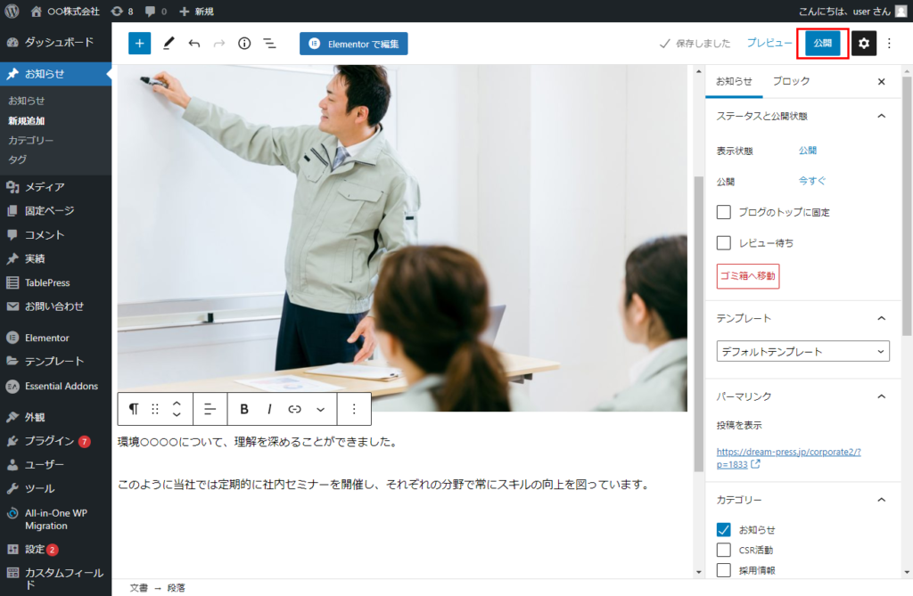Open the デフォルトテンプレート dropdown
Image resolution: width=913 pixels, height=596 pixels.
(x=802, y=352)
